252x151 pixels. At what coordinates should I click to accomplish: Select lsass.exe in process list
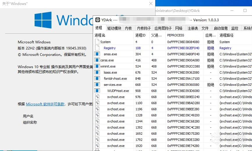tap(110, 72)
